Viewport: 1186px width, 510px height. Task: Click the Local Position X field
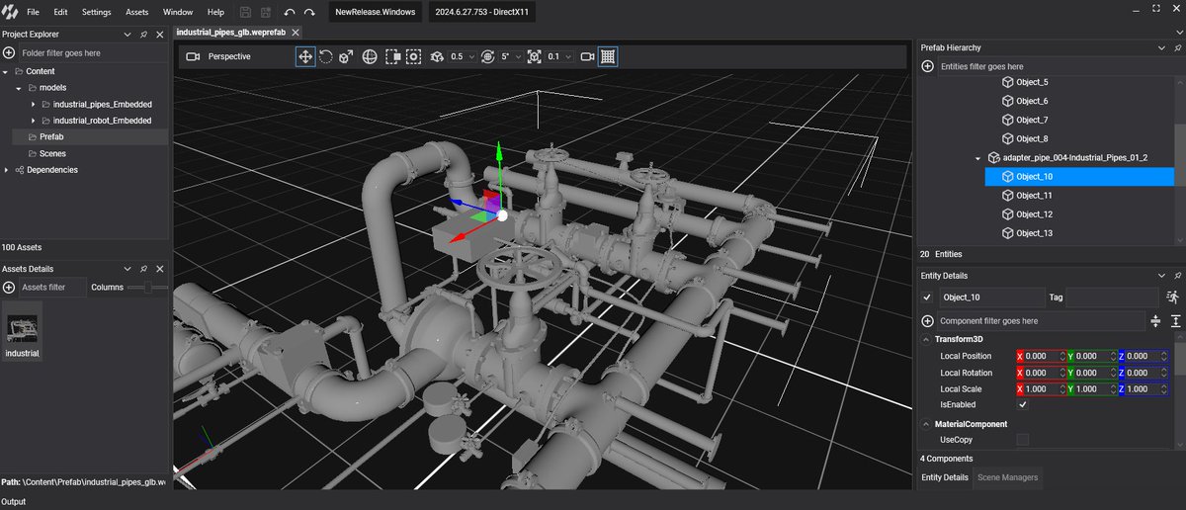click(x=1041, y=356)
